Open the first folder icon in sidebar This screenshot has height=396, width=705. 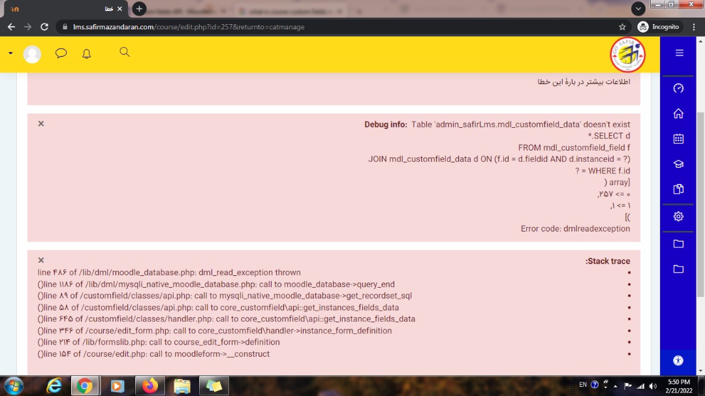point(678,243)
